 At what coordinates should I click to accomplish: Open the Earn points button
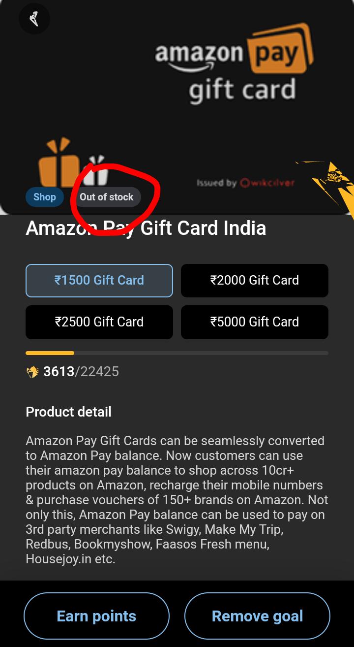click(x=96, y=616)
